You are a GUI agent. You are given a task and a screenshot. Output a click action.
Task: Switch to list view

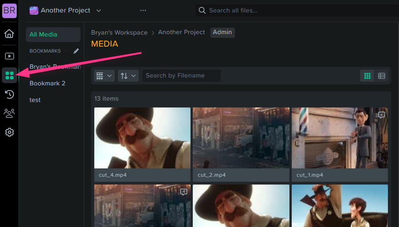[381, 76]
